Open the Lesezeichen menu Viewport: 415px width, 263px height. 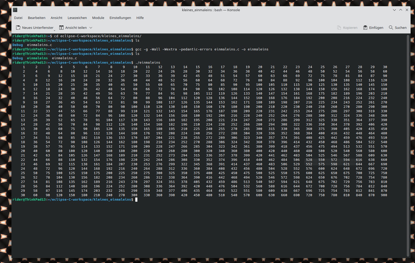tap(77, 18)
